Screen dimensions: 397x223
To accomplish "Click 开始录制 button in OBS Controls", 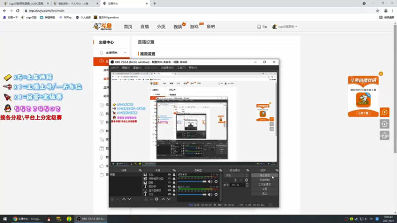I will pos(265,180).
